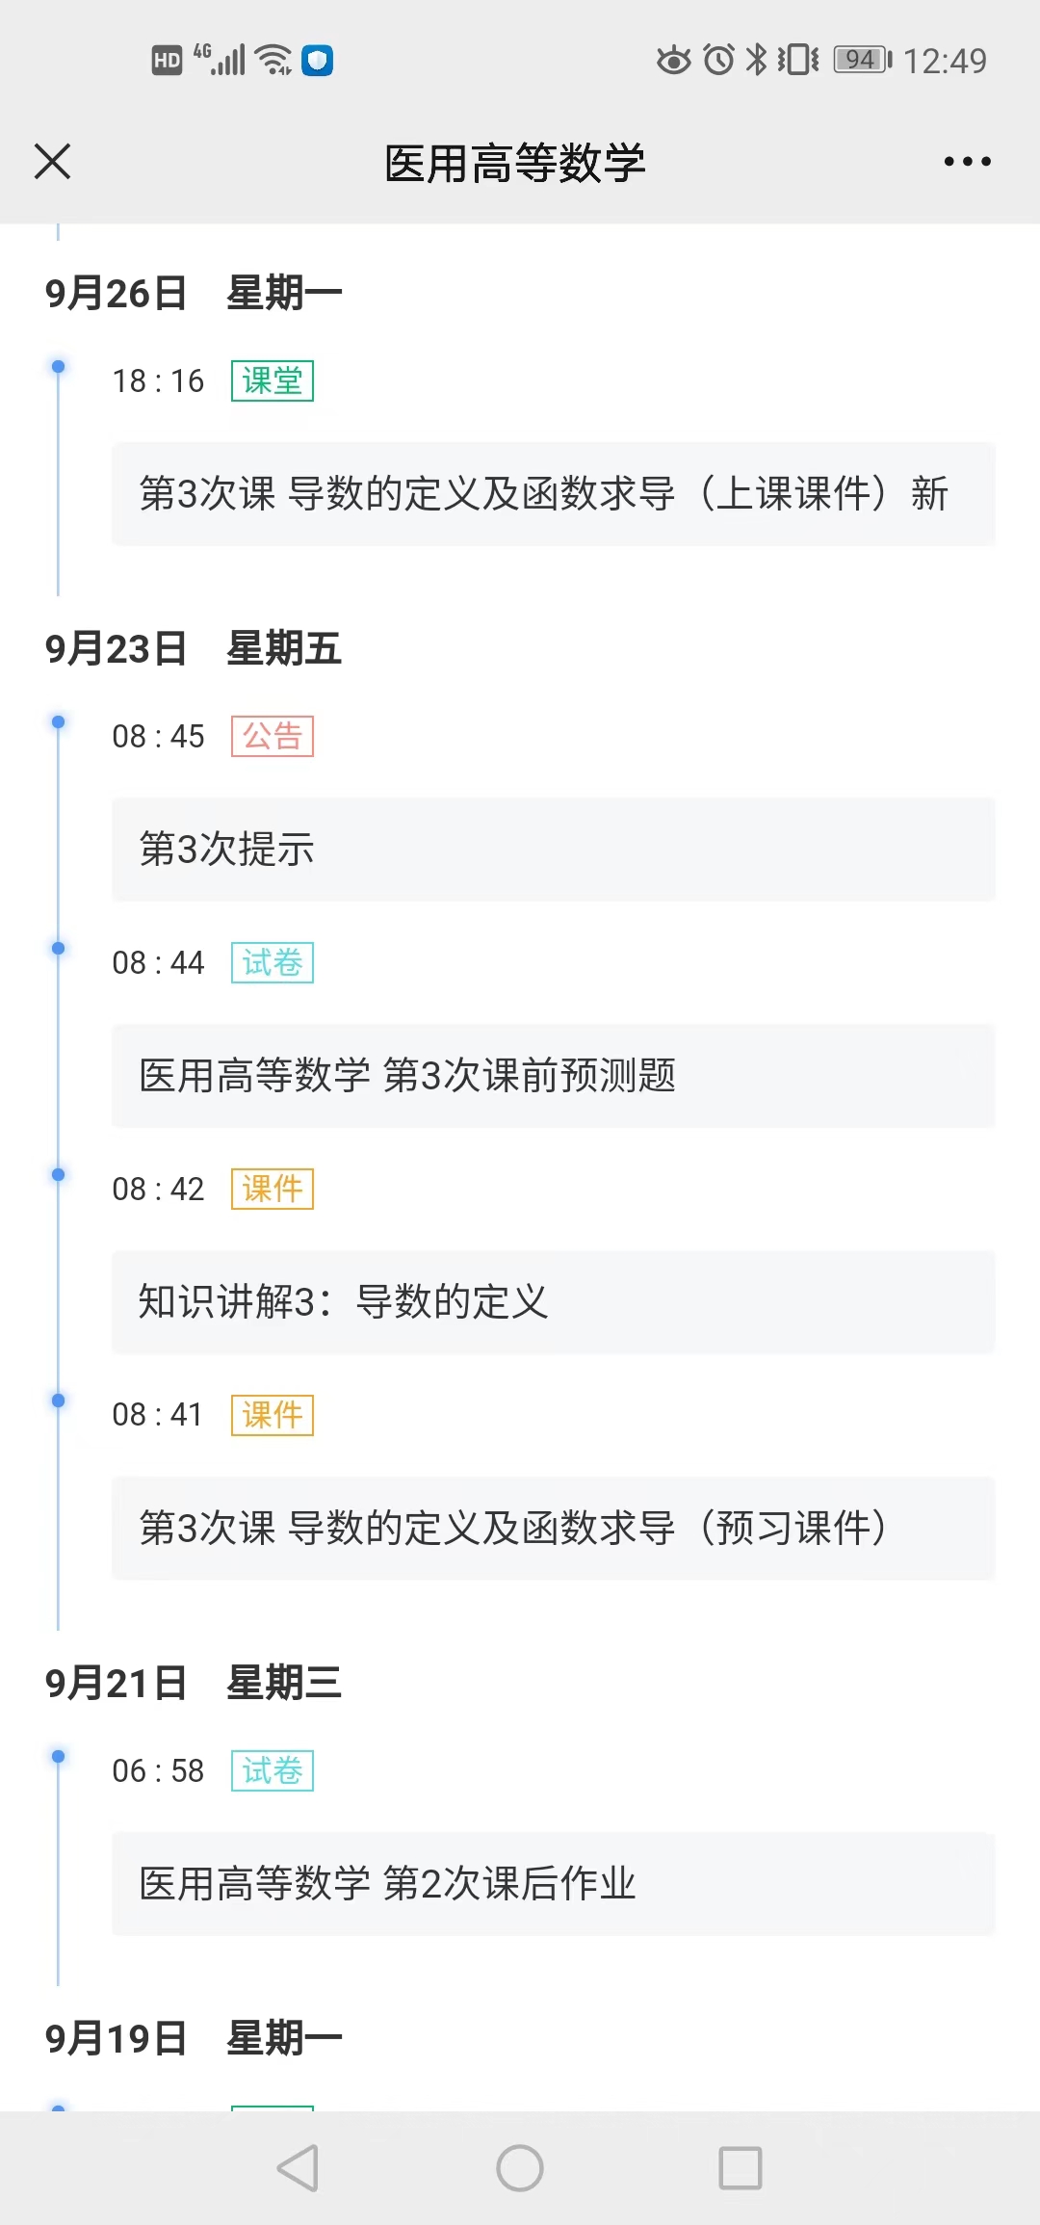Viewport: 1040px width, 2225px height.
Task: Open the three-dot more options menu
Action: click(x=967, y=162)
